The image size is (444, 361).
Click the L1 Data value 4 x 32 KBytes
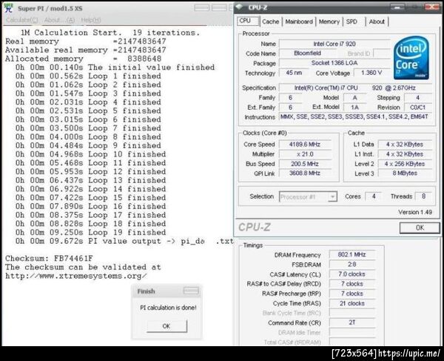[405, 145]
